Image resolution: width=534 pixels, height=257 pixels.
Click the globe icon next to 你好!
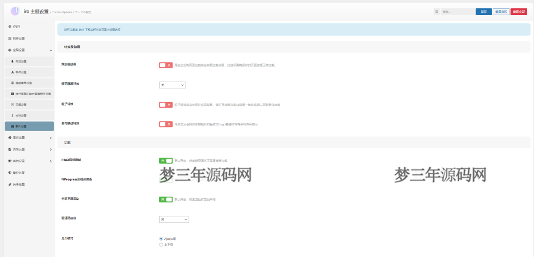[9, 27]
